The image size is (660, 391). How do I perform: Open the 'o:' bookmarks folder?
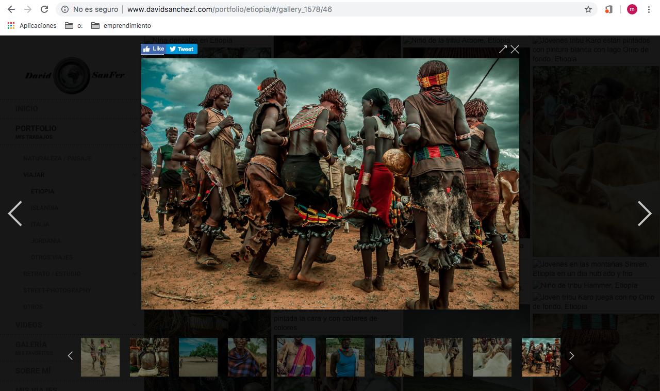point(74,25)
